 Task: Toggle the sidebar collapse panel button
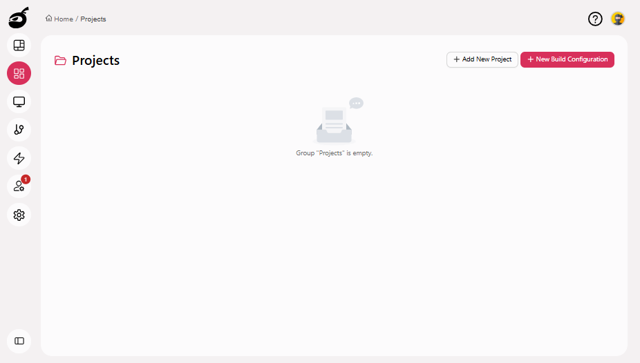pos(19,341)
